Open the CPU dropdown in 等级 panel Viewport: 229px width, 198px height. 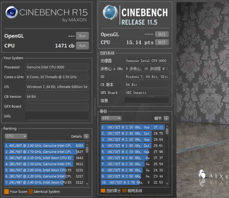(111, 118)
